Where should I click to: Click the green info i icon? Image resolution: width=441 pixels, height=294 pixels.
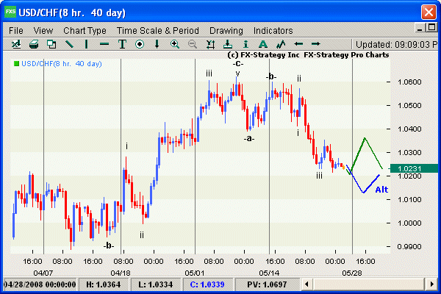pyautogui.click(x=245, y=44)
